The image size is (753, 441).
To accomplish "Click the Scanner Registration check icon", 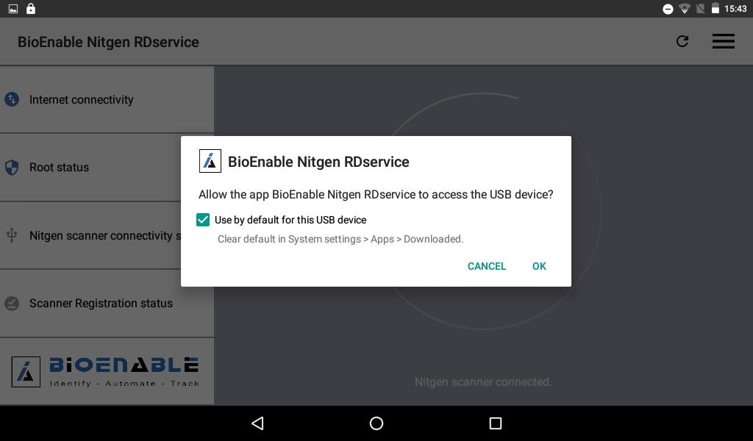I will (12, 304).
